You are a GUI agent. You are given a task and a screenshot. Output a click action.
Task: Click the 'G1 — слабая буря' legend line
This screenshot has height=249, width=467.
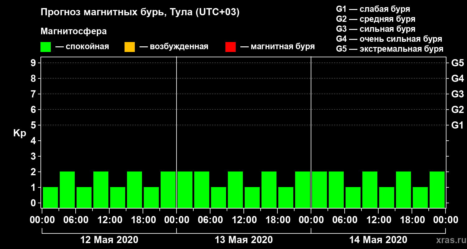point(373,9)
